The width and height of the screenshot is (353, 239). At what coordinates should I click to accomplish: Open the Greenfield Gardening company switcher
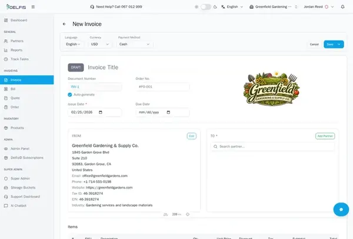(274, 6)
